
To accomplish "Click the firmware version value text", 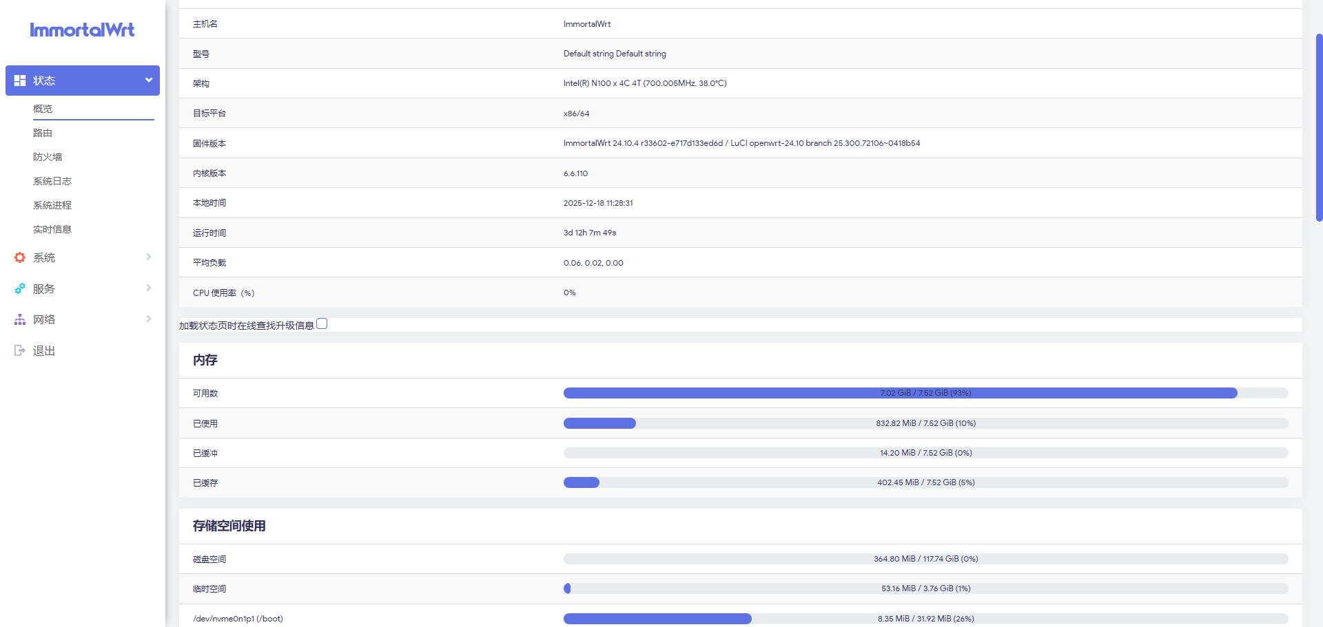I will 741,143.
